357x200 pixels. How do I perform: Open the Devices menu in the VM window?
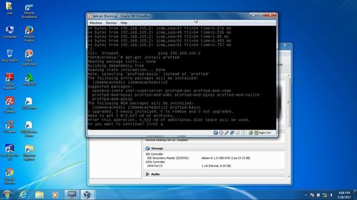[111, 23]
